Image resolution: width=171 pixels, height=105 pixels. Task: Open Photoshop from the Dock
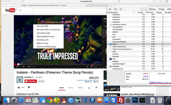coord(135,100)
